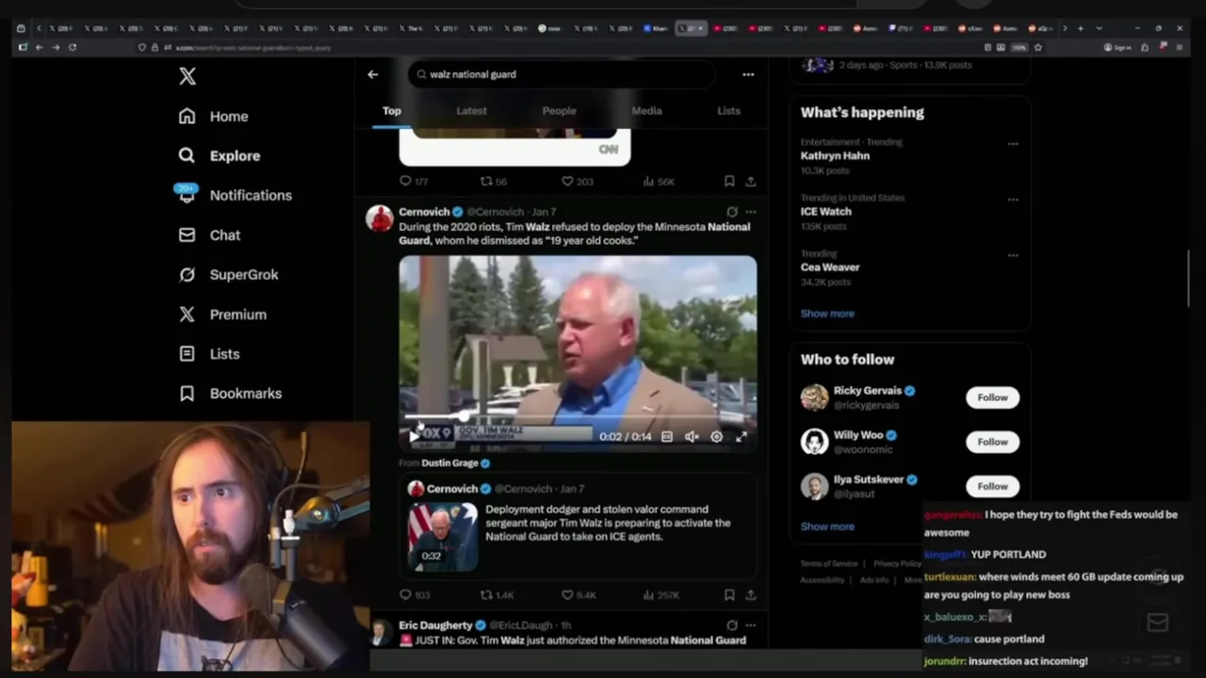
Task: Open more options for Cea Weaver trend
Action: point(1013,255)
